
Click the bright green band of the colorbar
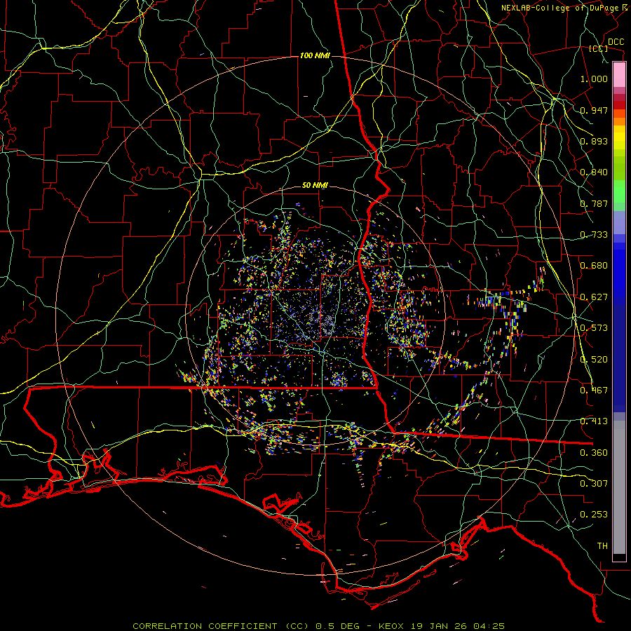(619, 191)
